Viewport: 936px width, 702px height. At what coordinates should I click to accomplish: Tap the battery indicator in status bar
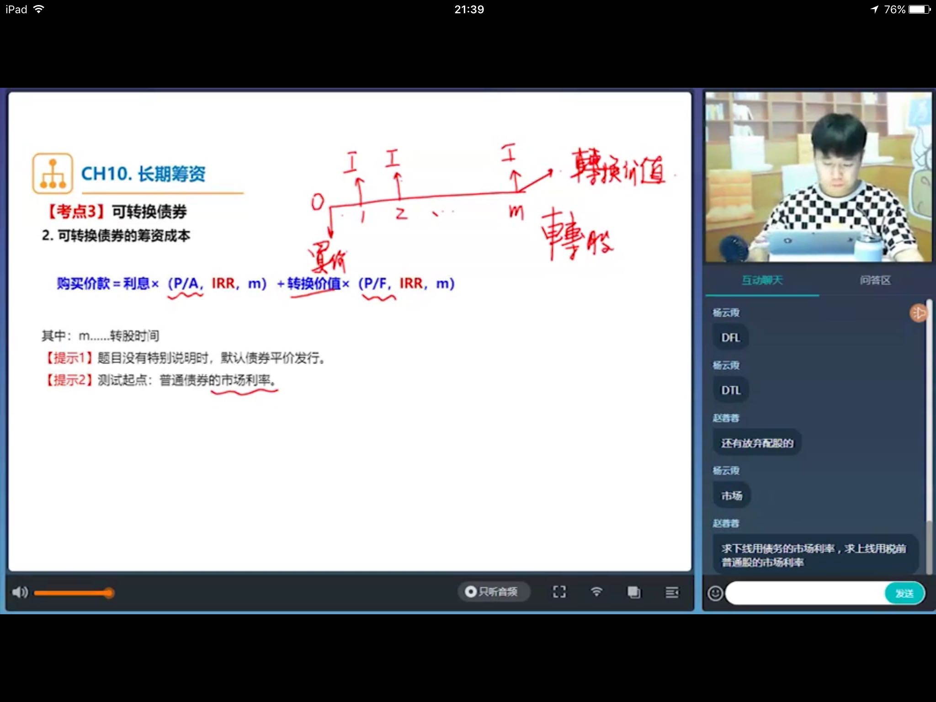point(919,9)
